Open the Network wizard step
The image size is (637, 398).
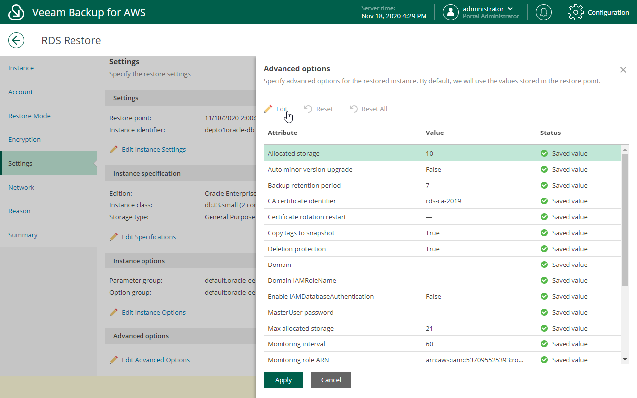tap(49, 187)
